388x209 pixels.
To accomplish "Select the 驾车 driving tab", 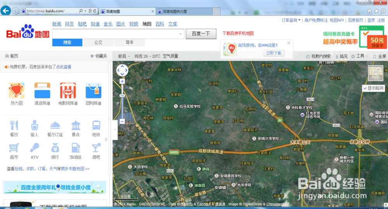I will click(130, 42).
